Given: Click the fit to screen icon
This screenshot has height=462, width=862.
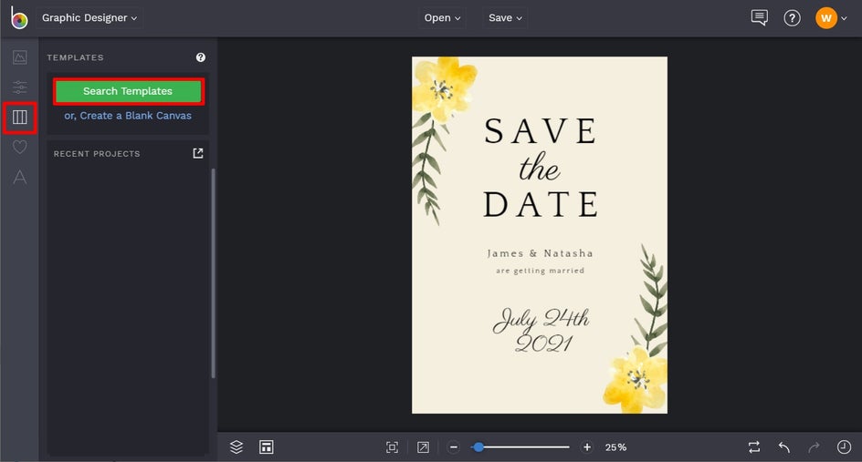Looking at the screenshot, I should pos(393,447).
